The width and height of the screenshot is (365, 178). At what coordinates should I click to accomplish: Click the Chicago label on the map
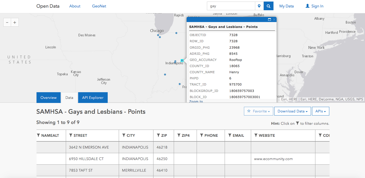coord(157,31)
